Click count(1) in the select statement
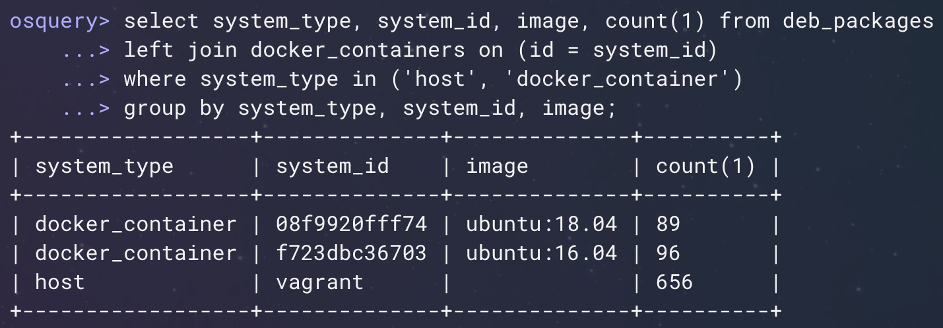This screenshot has width=943, height=328. point(655,22)
